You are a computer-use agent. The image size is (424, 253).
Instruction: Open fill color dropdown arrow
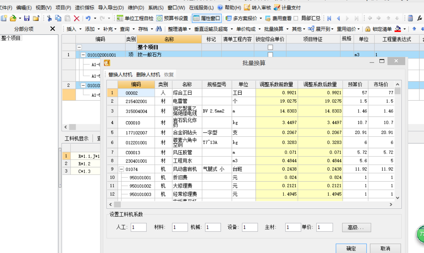[405, 29]
